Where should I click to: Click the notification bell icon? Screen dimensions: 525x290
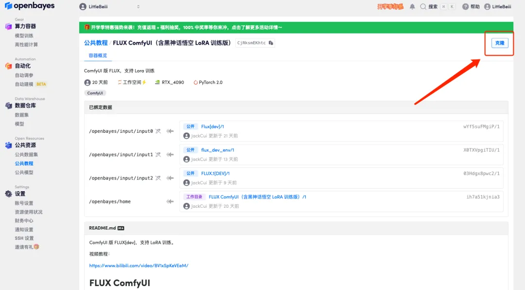(x=412, y=7)
